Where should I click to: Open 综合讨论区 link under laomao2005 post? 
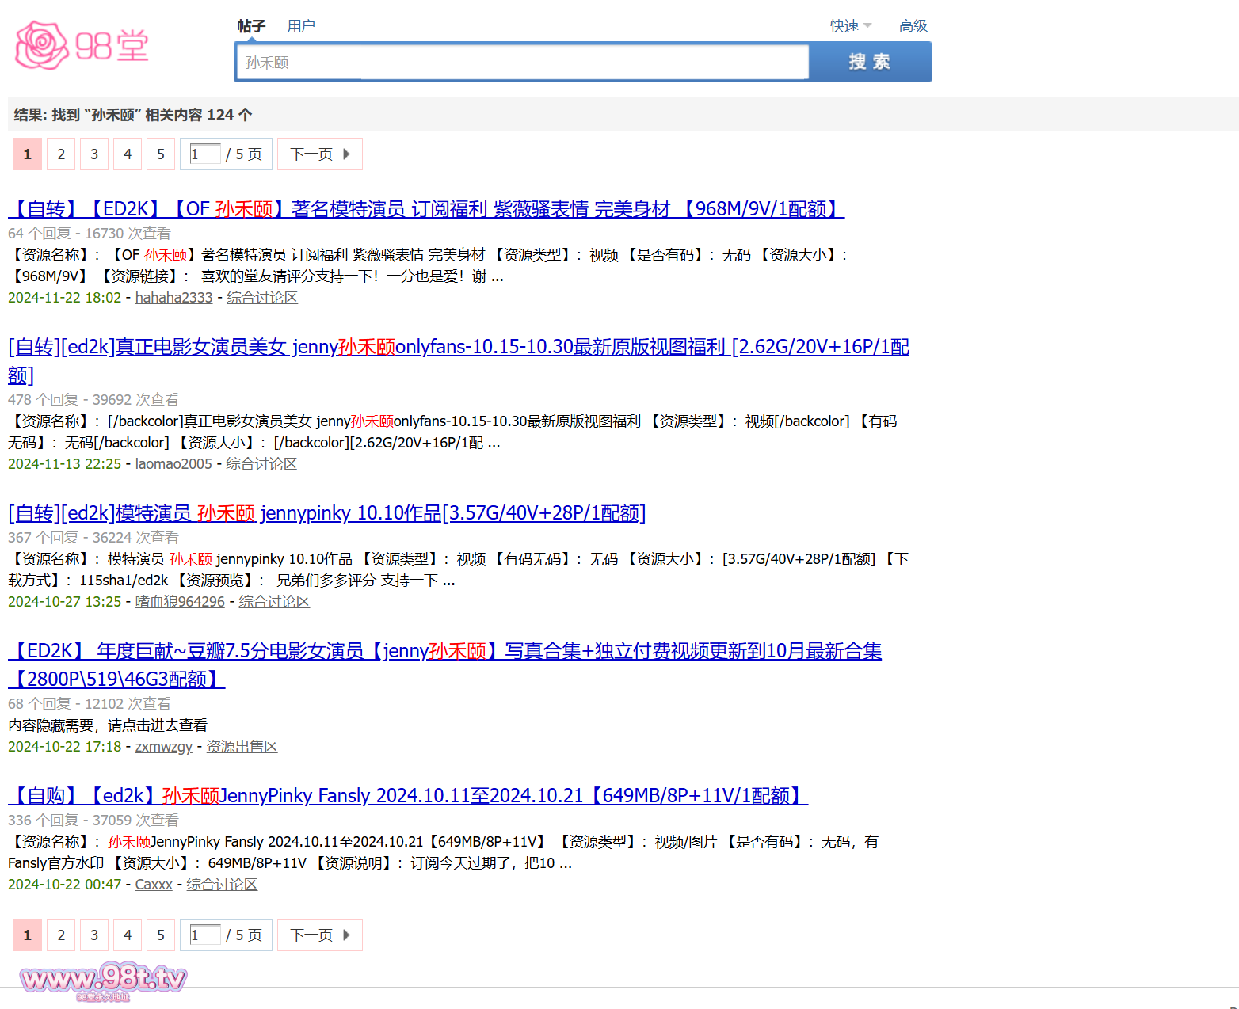tap(261, 464)
